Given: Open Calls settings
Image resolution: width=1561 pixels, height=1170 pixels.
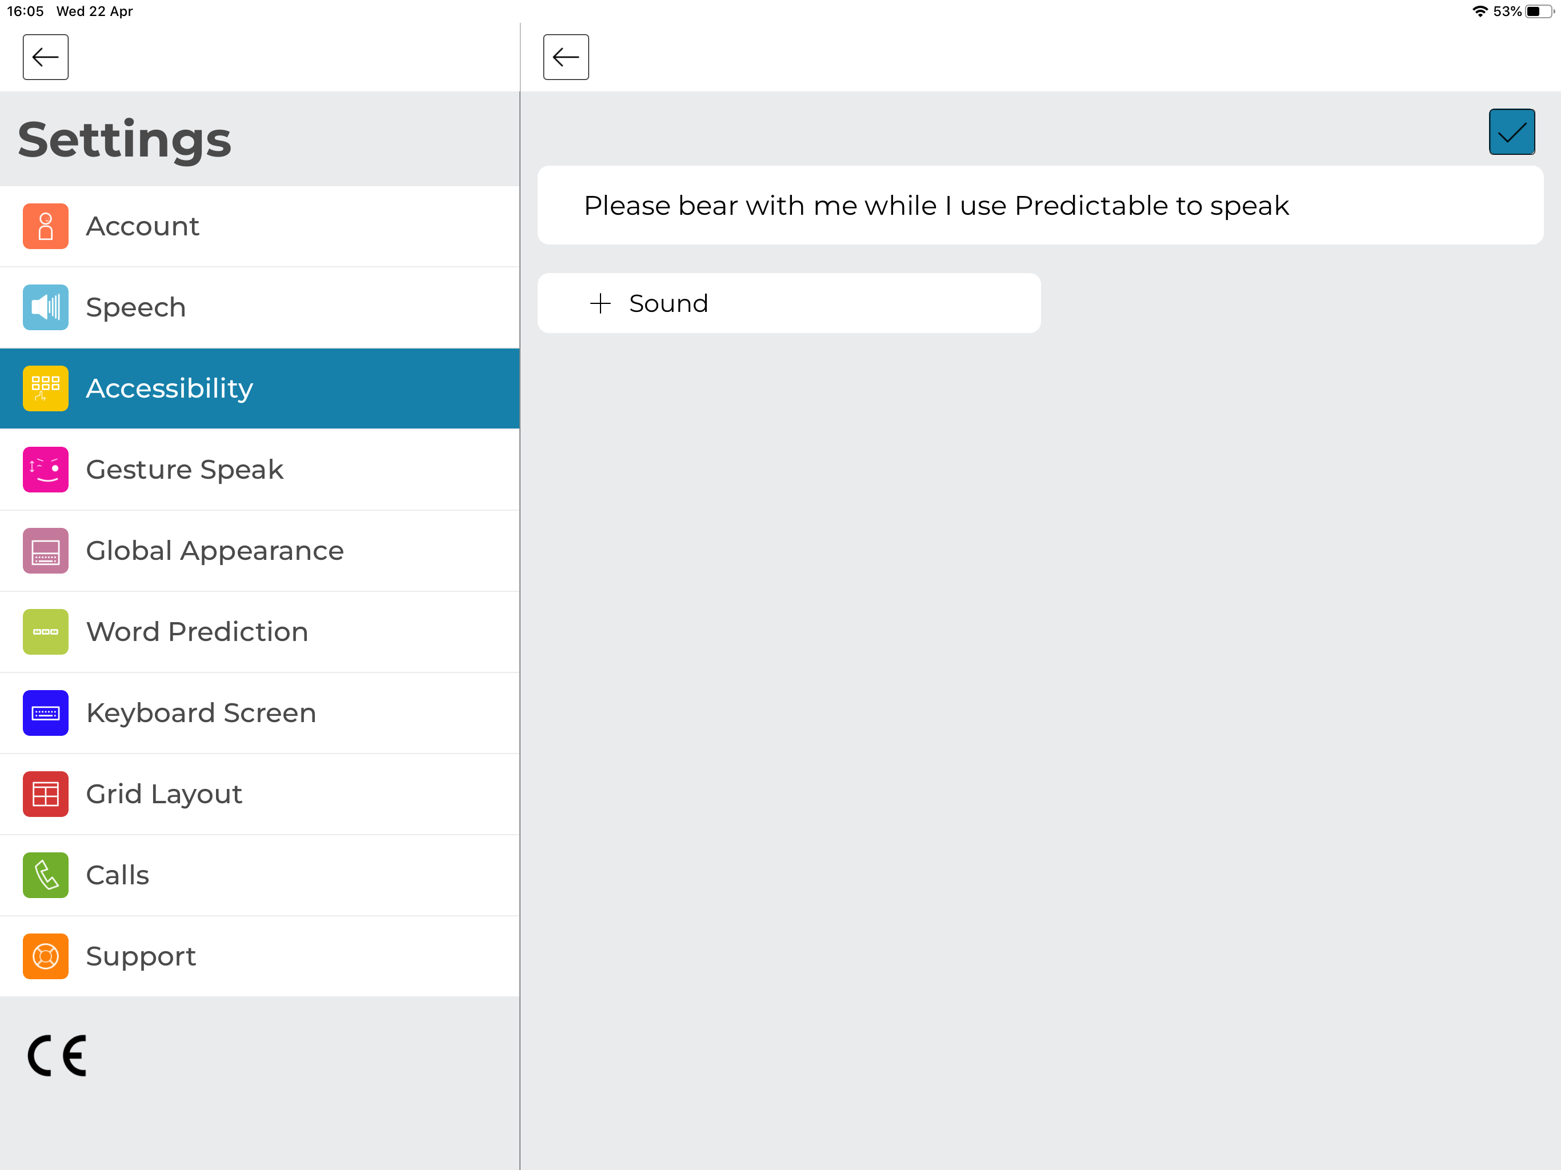Looking at the screenshot, I should click(260, 876).
